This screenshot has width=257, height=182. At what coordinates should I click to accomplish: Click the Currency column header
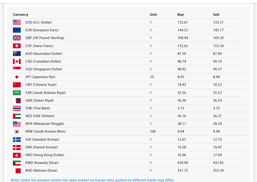coord(20,15)
